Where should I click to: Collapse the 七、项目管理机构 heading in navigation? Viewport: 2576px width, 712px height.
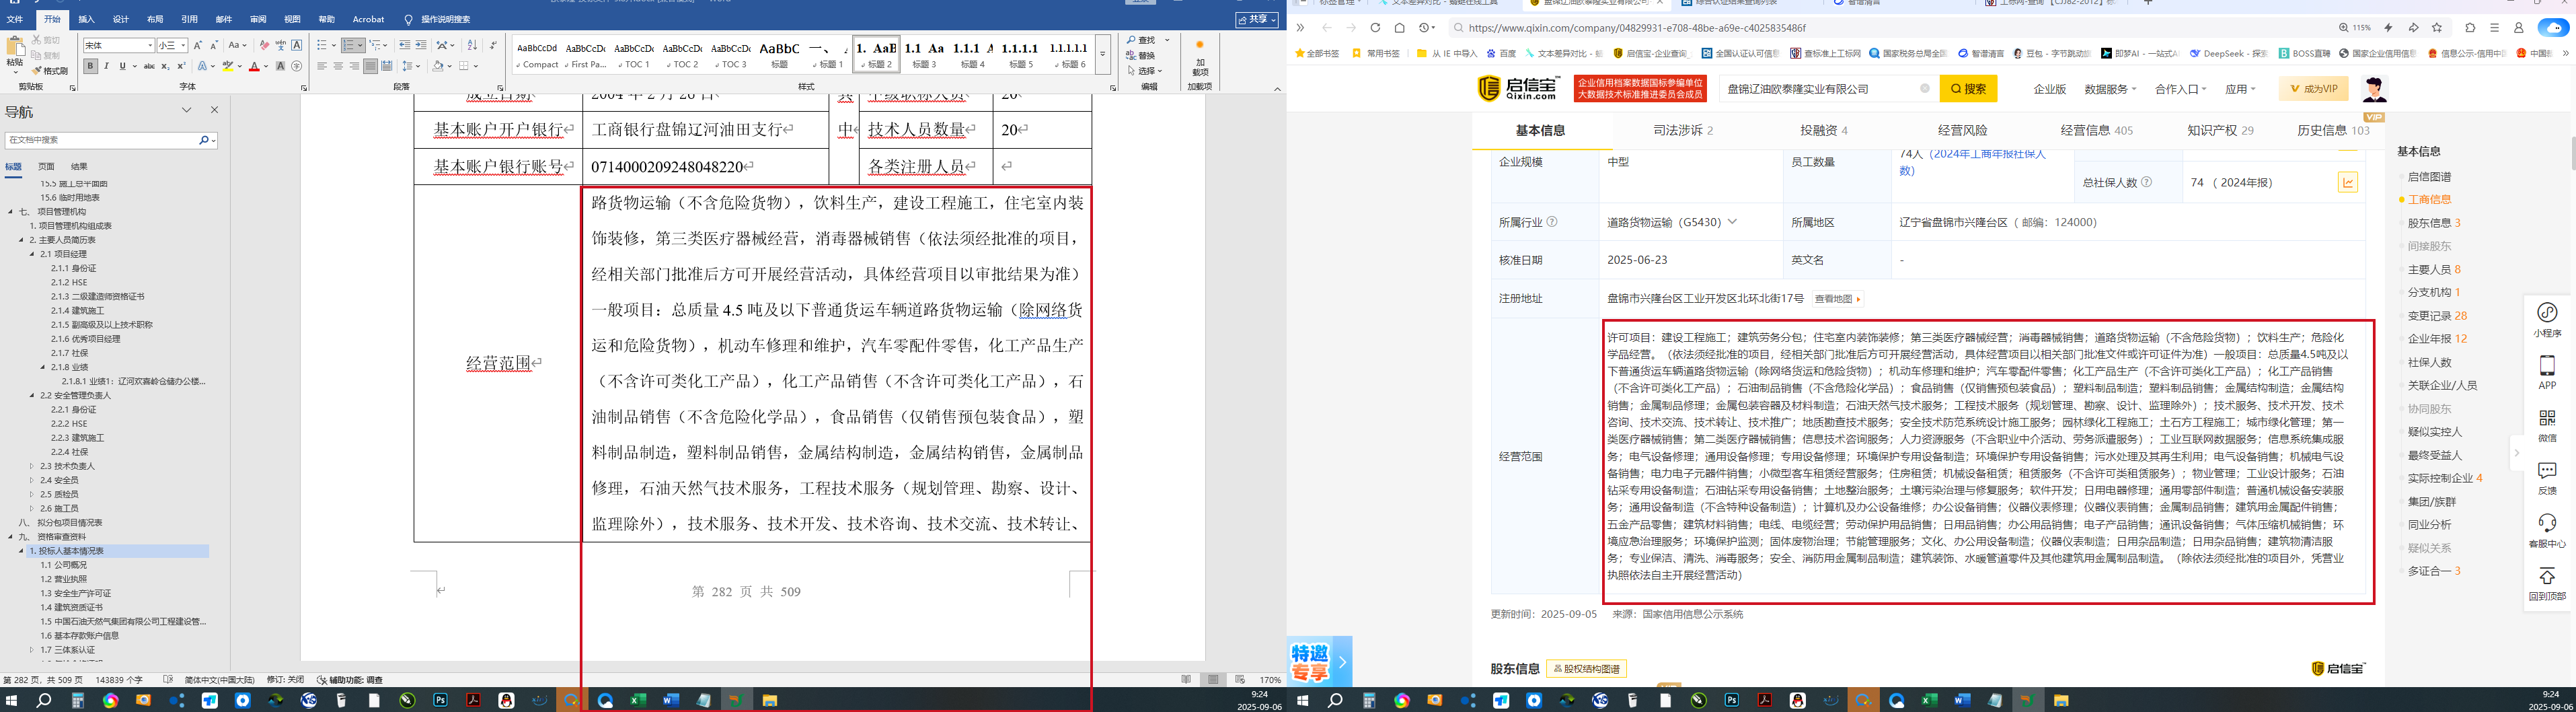11,212
